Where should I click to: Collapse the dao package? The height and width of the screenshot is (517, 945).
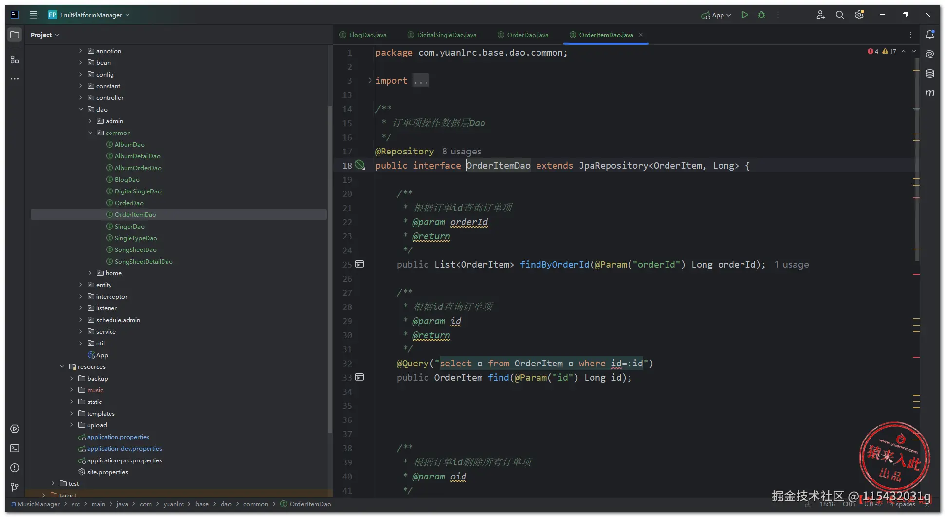(81, 109)
